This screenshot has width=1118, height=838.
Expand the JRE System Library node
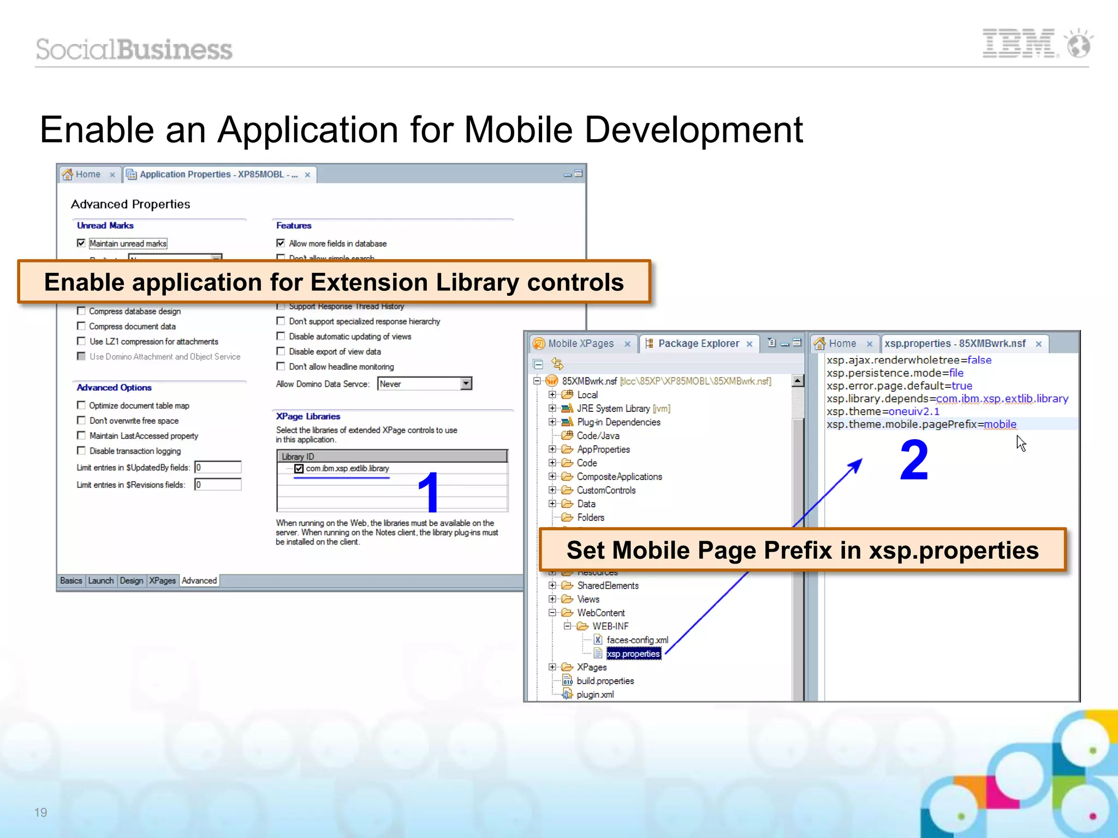(x=552, y=408)
